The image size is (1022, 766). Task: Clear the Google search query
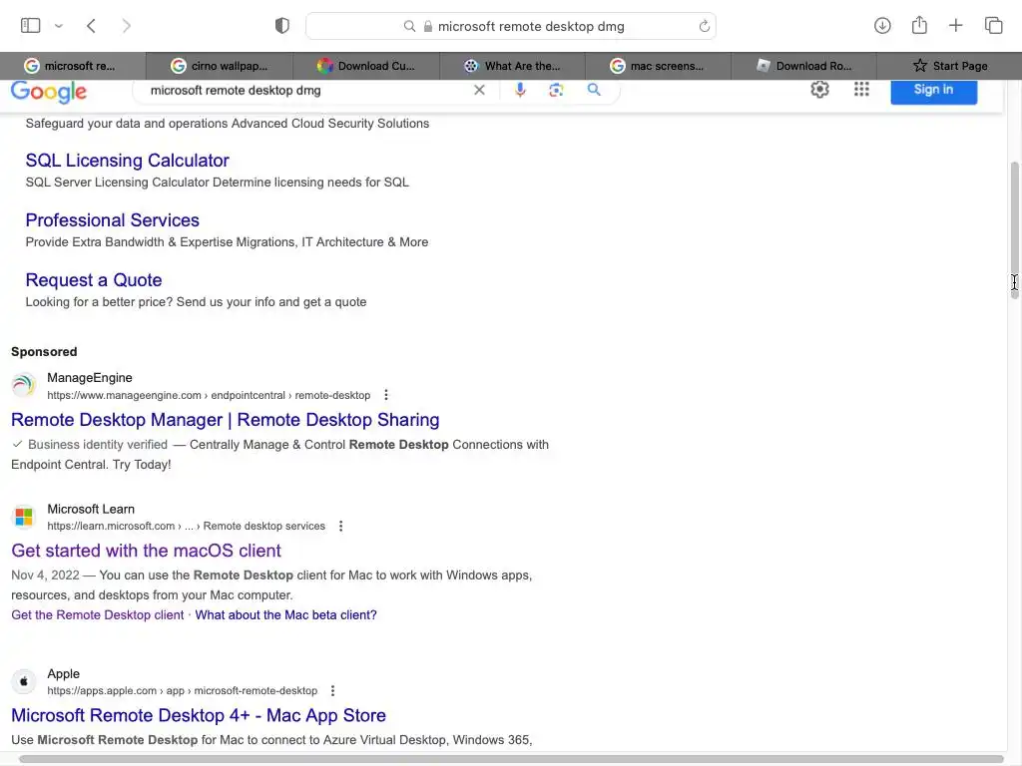[479, 90]
